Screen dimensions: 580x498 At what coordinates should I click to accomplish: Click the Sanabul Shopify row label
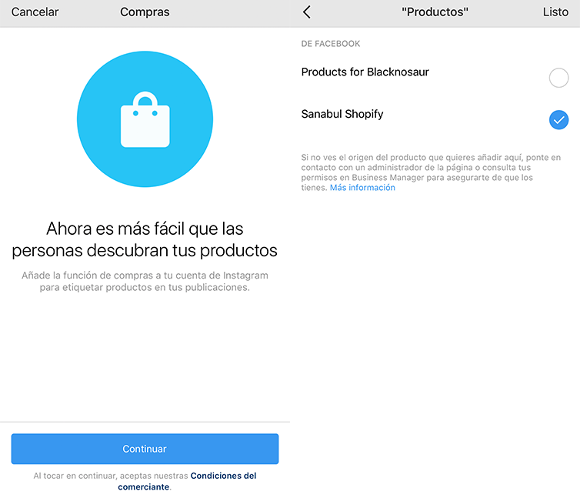[342, 114]
